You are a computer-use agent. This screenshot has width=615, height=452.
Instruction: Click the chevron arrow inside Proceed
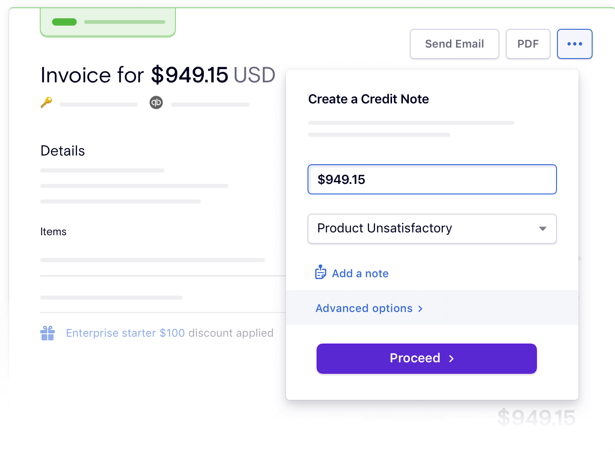451,359
